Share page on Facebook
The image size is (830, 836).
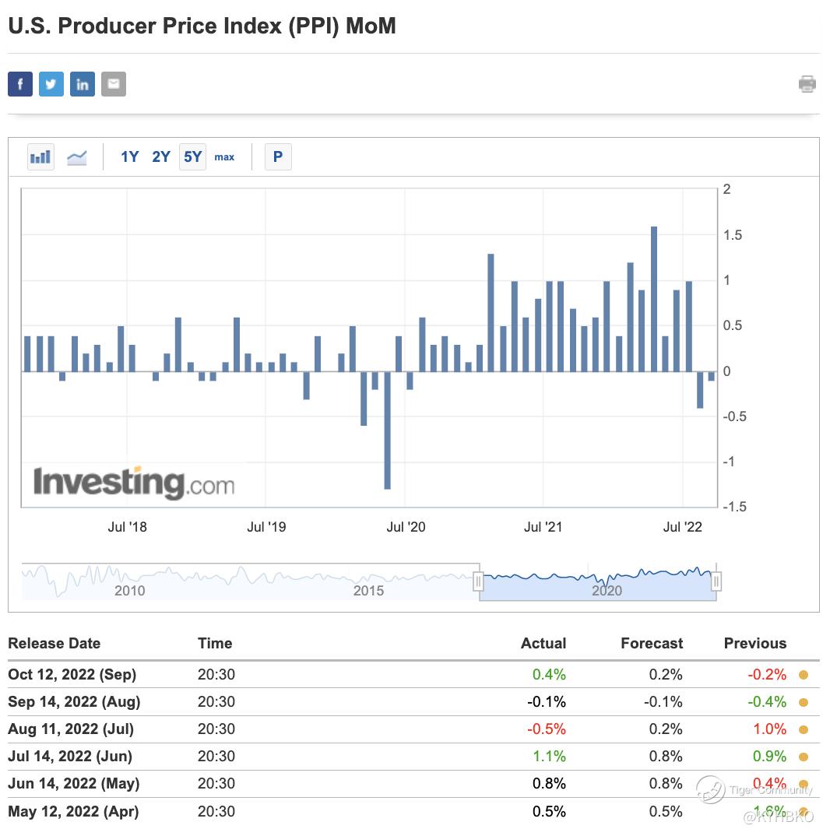20,84
